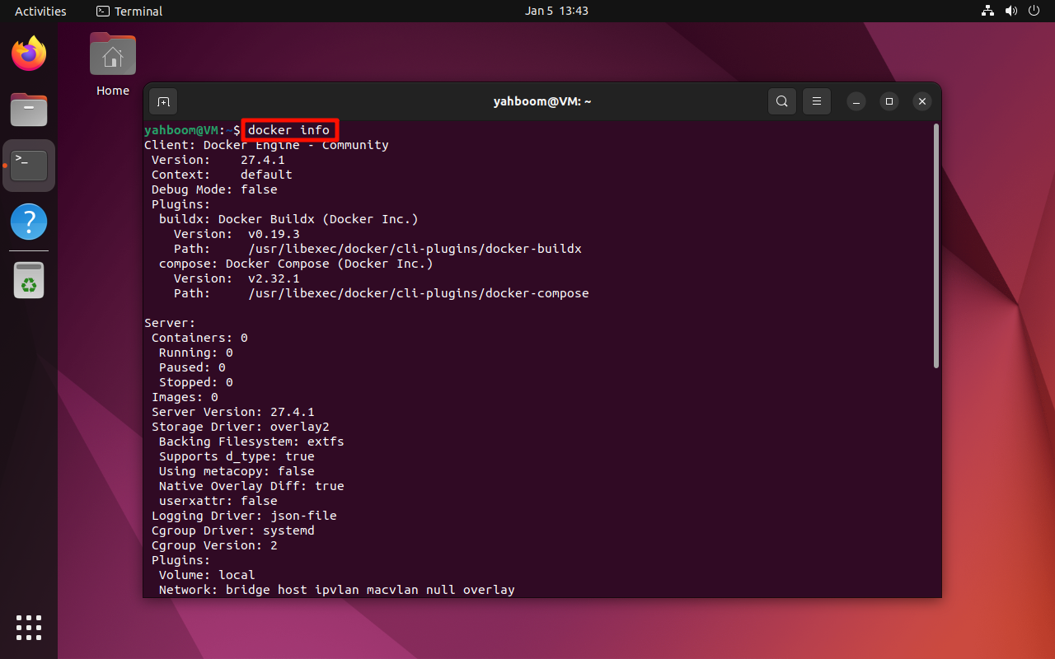Click the volume indicator
Image resolution: width=1055 pixels, height=659 pixels.
coord(1011,11)
